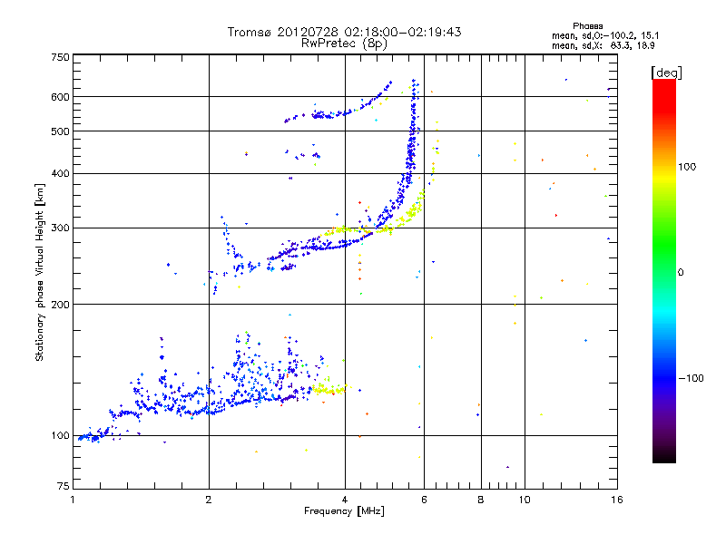726x544 pixels.
Task: Click the y-axis tick label '75'
Action: click(64, 486)
